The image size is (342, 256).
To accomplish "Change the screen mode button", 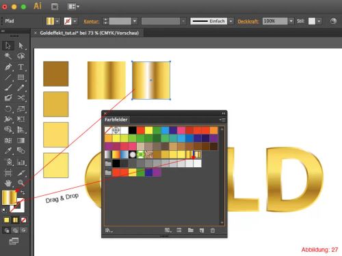I will click(14, 241).
